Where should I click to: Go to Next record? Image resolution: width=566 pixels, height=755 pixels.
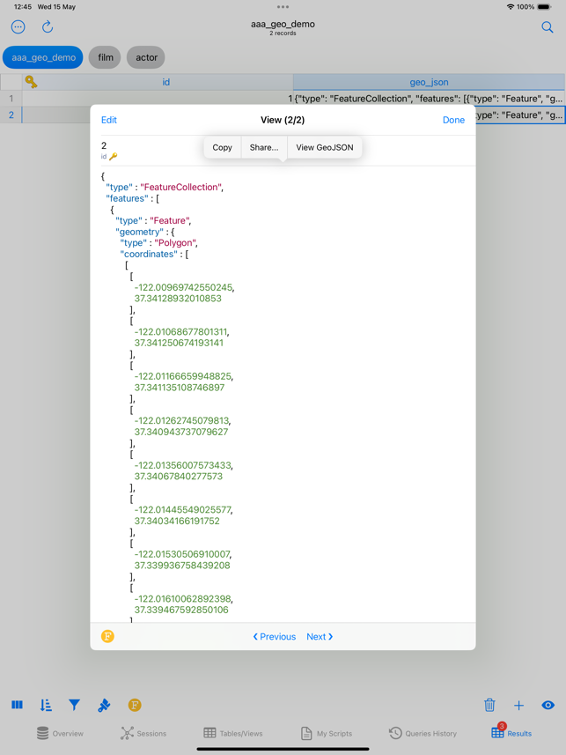[x=320, y=636]
